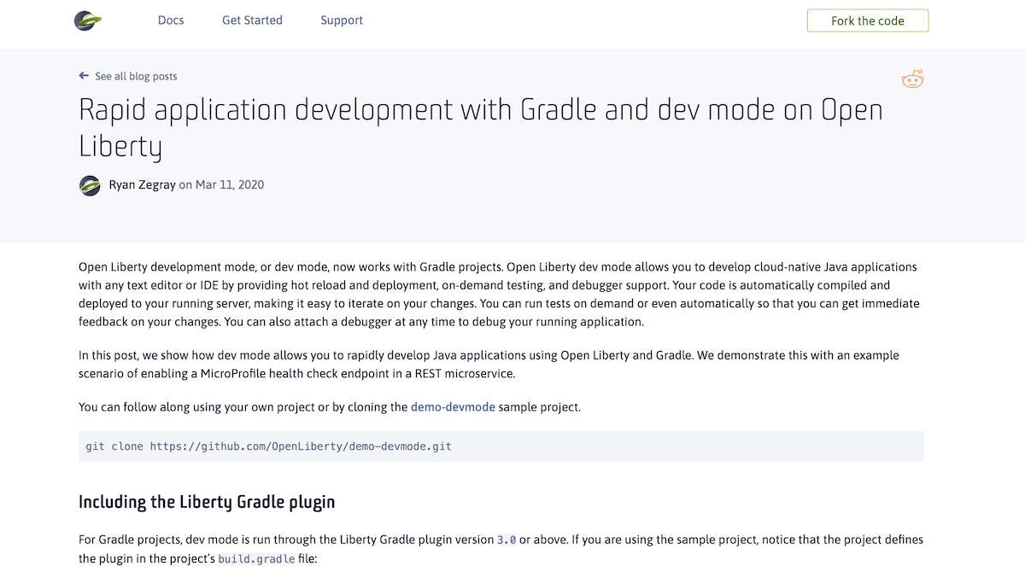The height and width of the screenshot is (578, 1025).
Task: Open the demo-devmode sample project link
Action: 453,407
